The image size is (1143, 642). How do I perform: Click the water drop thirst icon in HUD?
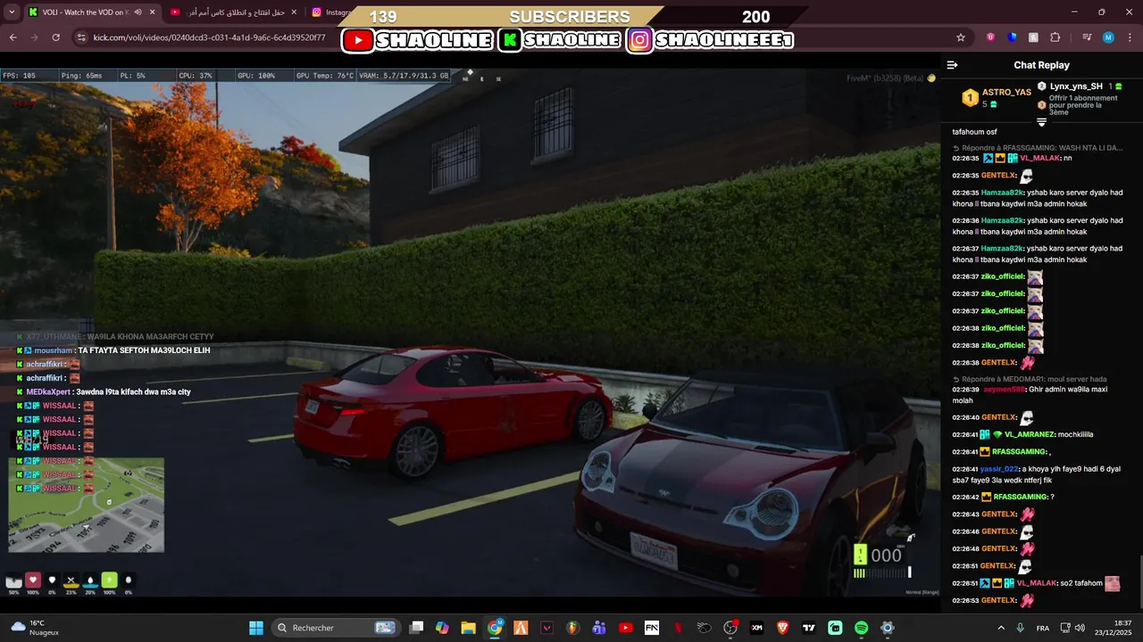[90, 580]
